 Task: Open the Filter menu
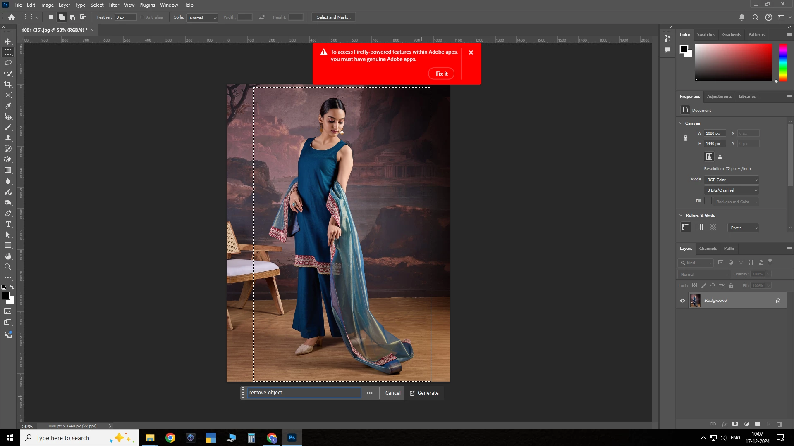coord(113,5)
